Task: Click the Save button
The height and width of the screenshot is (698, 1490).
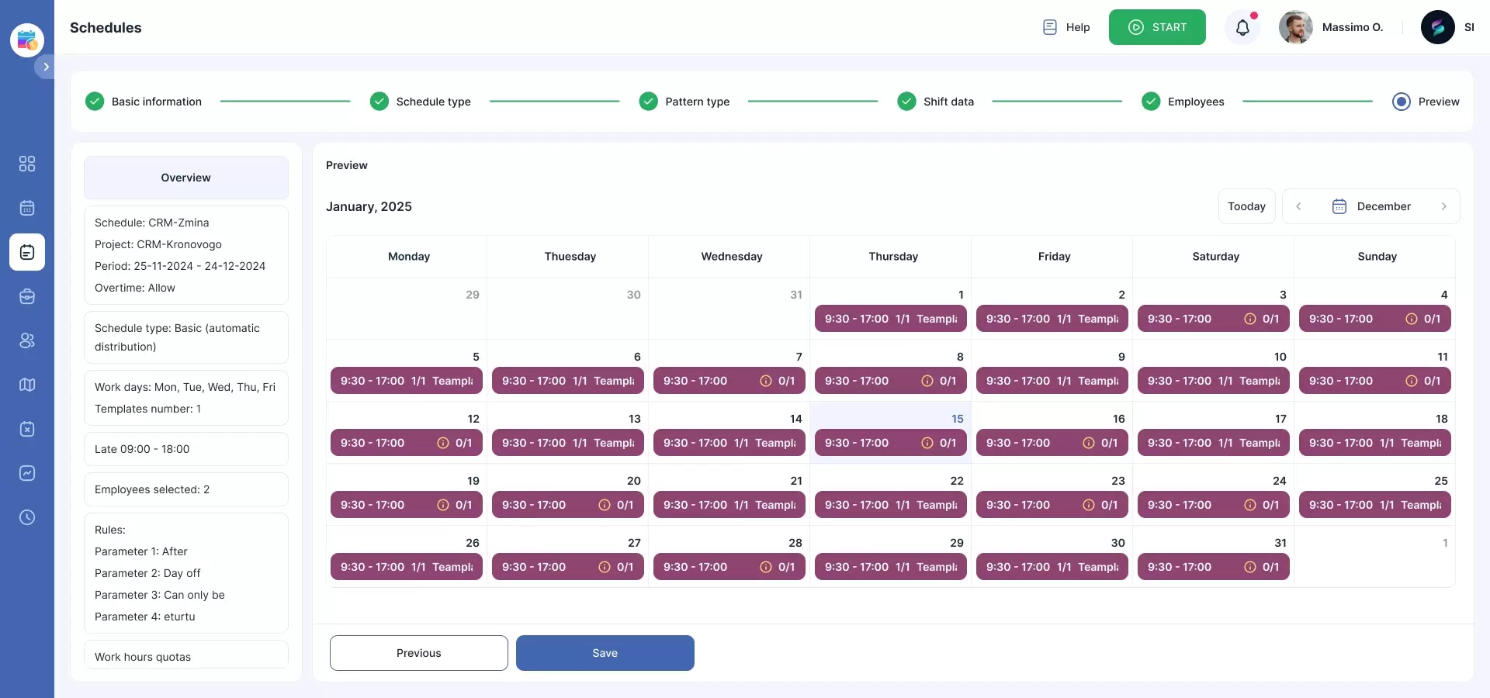Action: (x=605, y=653)
